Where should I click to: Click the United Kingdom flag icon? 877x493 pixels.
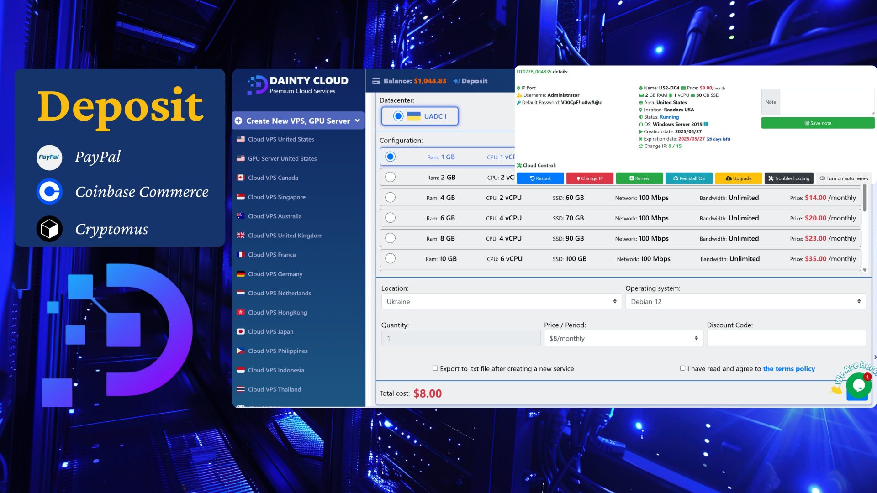coord(241,235)
